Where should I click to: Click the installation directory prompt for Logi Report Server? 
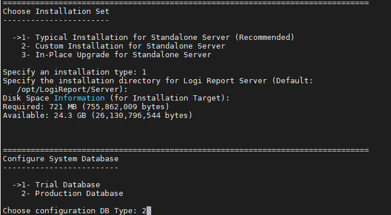pos(158,81)
